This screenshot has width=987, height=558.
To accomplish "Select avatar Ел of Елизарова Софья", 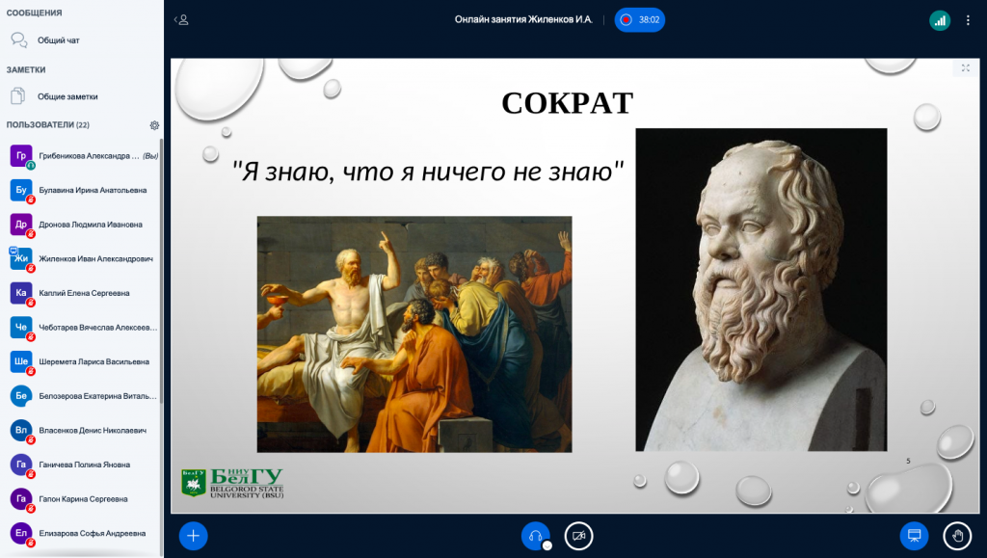I will pyautogui.click(x=21, y=533).
